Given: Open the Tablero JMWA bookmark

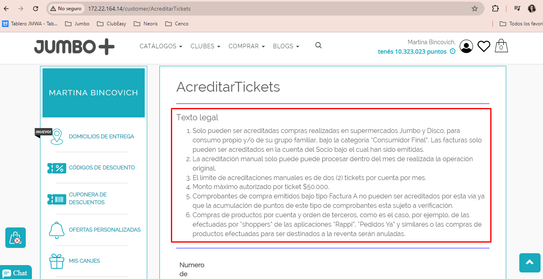Looking at the screenshot, I should [30, 24].
